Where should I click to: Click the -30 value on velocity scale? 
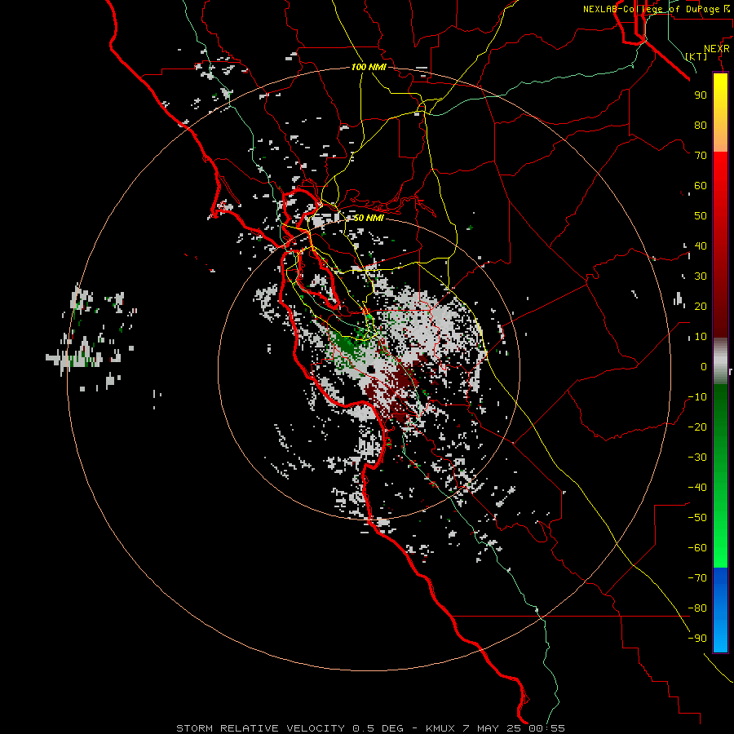click(x=697, y=458)
